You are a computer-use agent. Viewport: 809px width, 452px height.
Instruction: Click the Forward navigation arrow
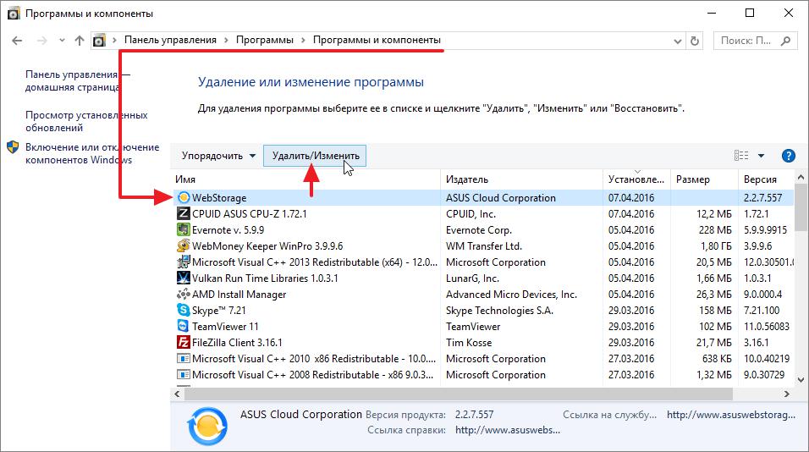pos(41,41)
